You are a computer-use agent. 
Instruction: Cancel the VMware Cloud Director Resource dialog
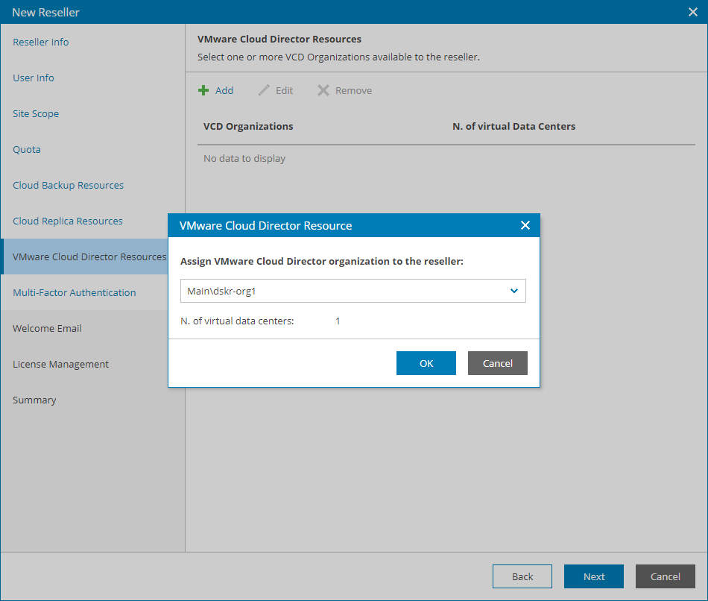coord(498,363)
